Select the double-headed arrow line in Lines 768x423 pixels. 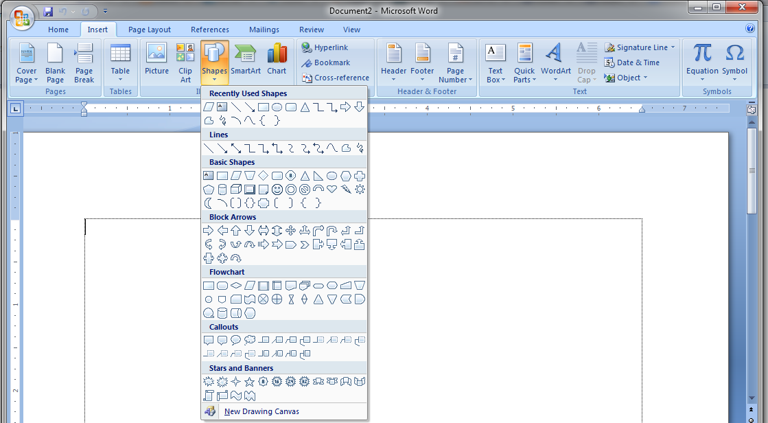[x=236, y=148]
